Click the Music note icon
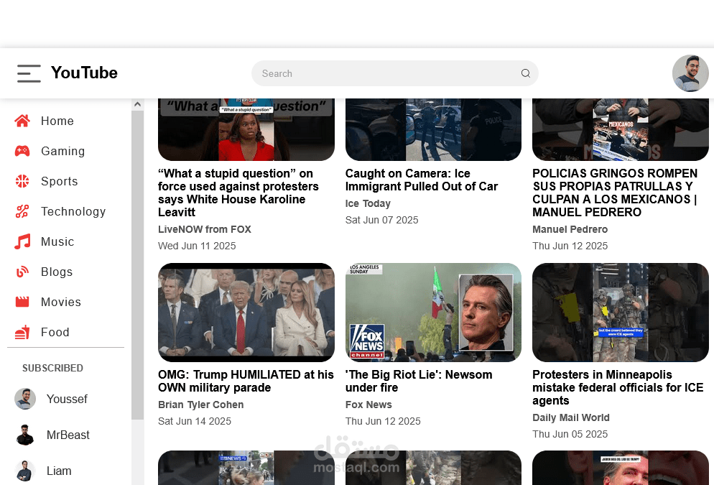This screenshot has width=714, height=485. click(x=22, y=241)
